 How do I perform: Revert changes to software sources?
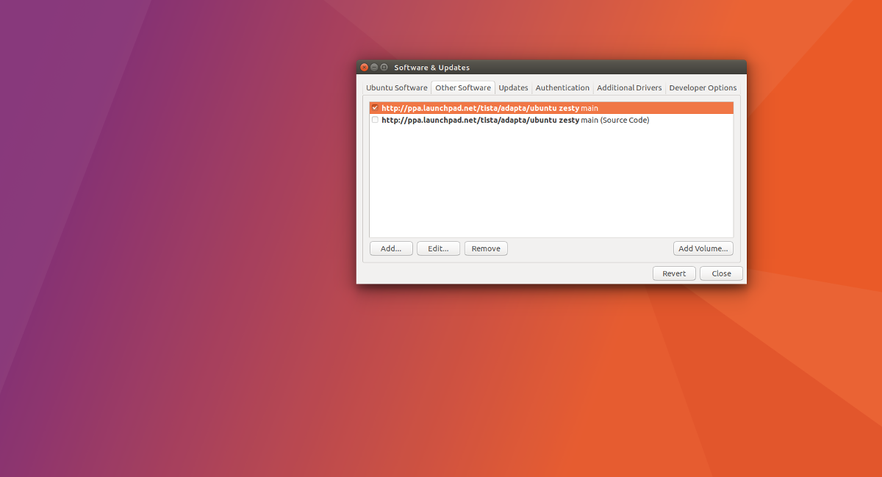(674, 273)
